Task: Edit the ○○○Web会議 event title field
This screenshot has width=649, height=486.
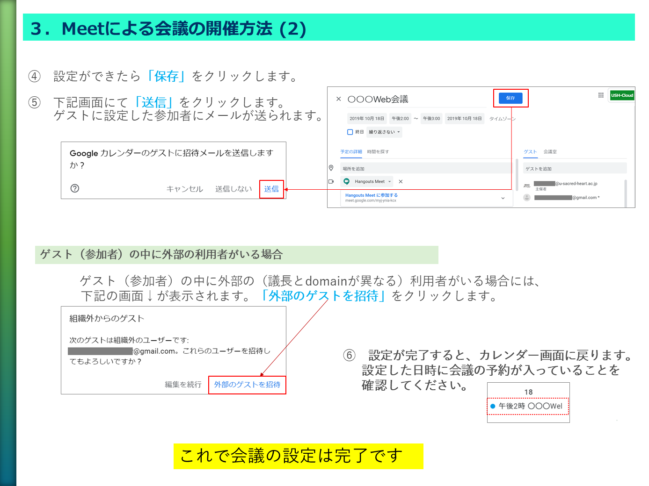Action: point(416,100)
